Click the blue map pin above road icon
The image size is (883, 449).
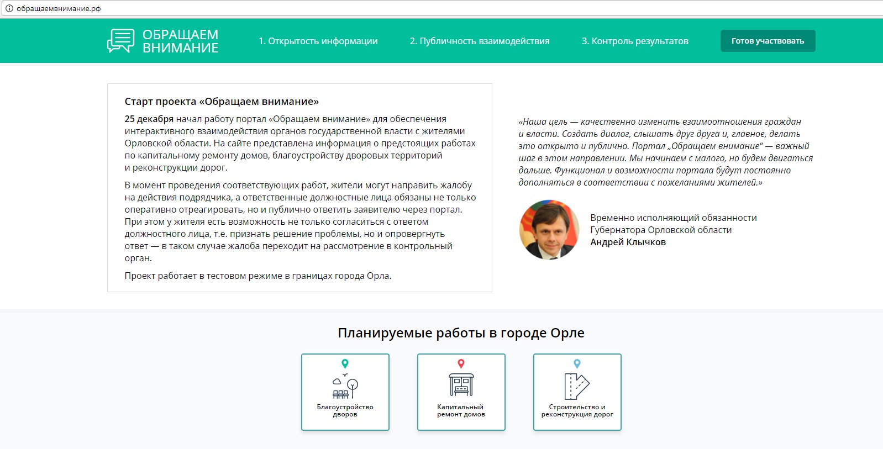tap(577, 363)
